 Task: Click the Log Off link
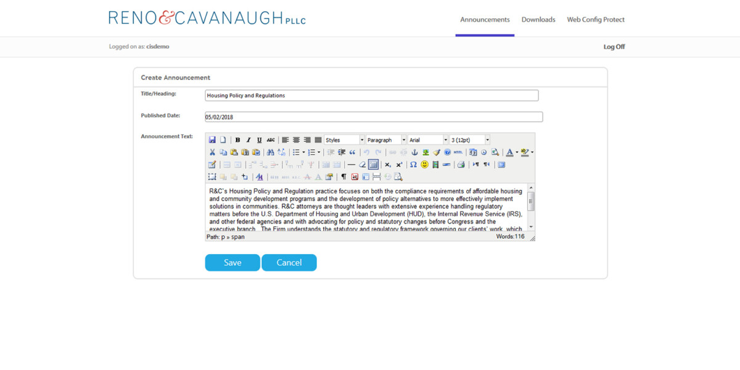coord(614,47)
